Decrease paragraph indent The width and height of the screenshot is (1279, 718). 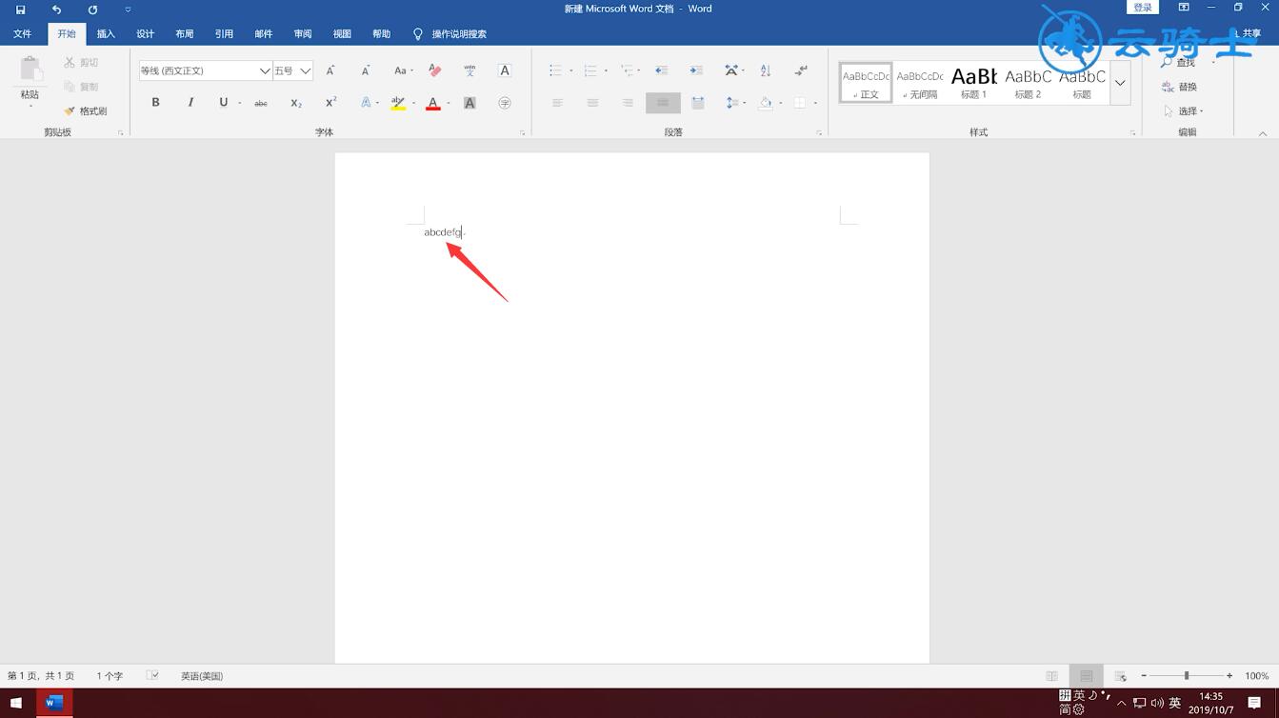pos(662,70)
